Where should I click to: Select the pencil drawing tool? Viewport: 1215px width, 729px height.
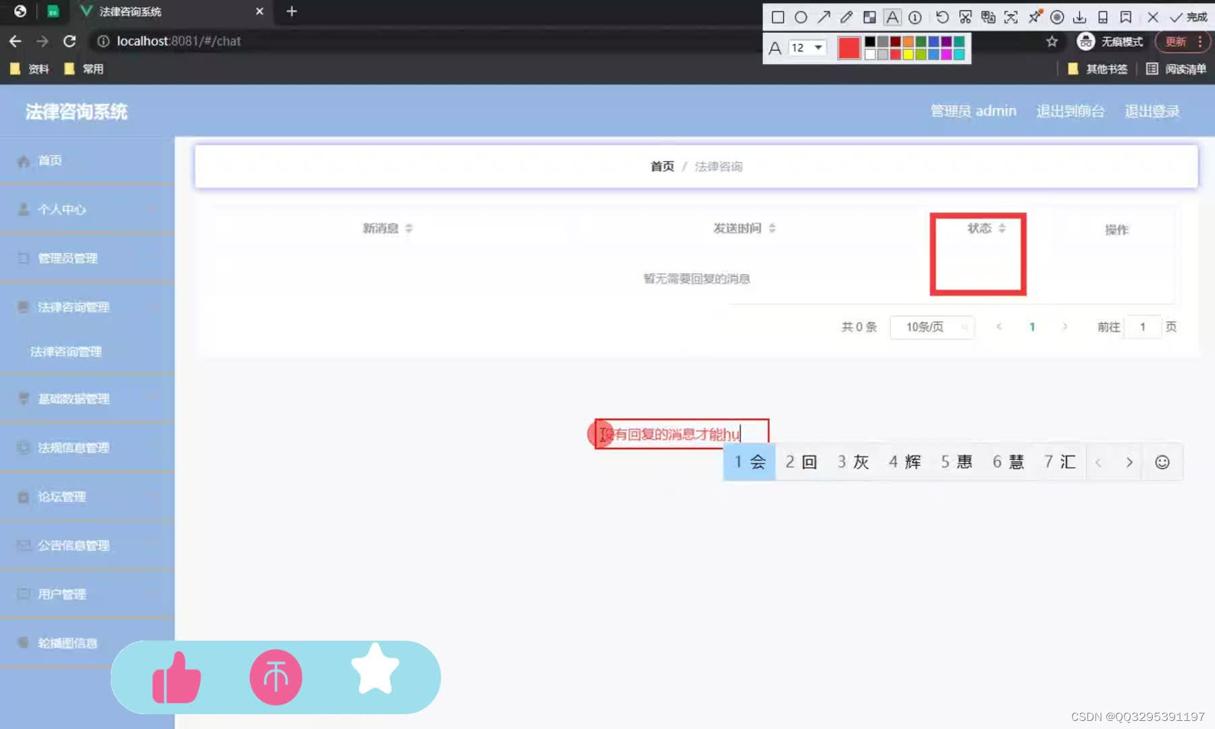(x=846, y=18)
